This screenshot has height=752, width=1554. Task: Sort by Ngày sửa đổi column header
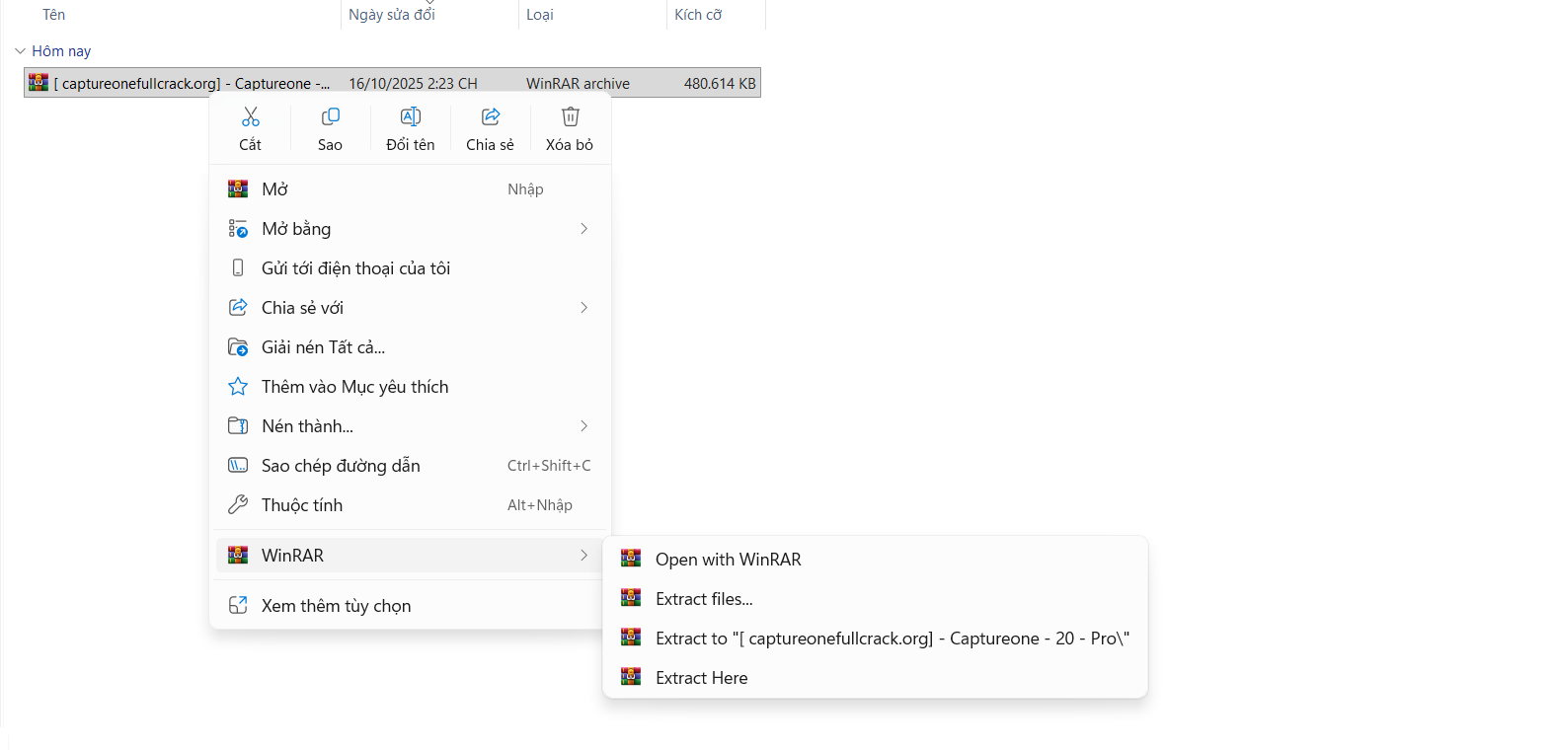point(392,15)
